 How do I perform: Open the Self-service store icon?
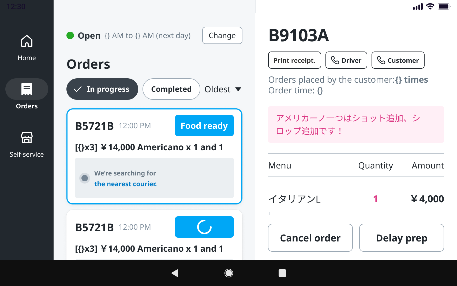click(x=27, y=137)
